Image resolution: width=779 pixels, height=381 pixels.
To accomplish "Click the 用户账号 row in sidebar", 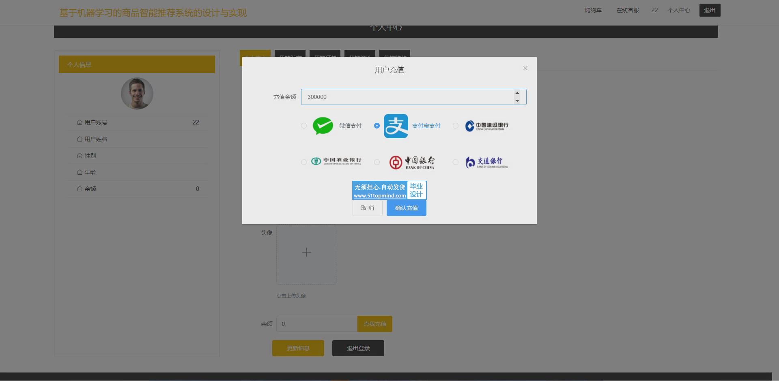I will tap(138, 122).
